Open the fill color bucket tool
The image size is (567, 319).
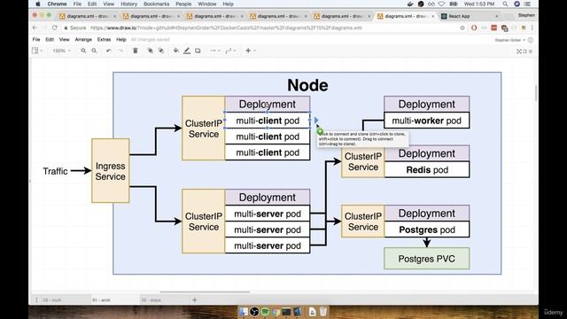pos(175,51)
